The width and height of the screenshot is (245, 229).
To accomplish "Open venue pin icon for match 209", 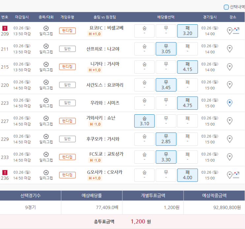I will [230, 31].
